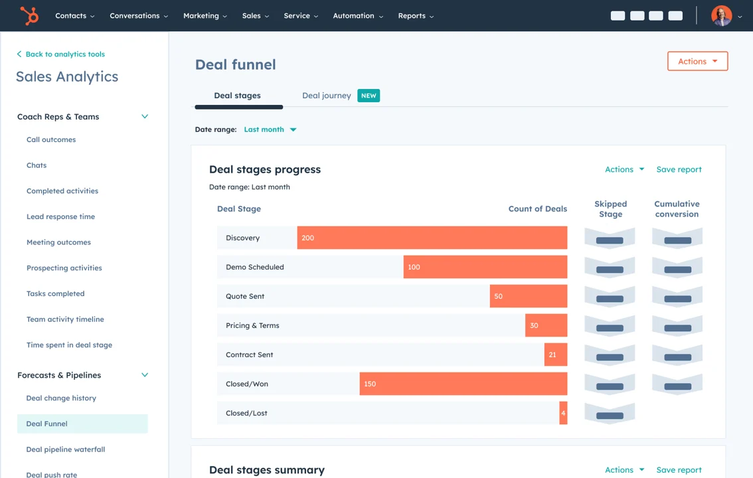This screenshot has height=478, width=753.
Task: Open the user profile avatar menu
Action: pos(721,15)
